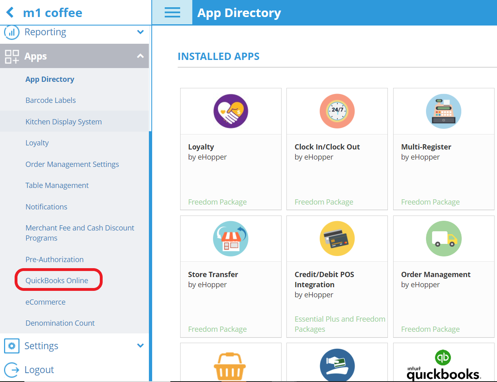Image resolution: width=497 pixels, height=382 pixels.
Task: Open Table Management menu item
Action: 57,186
